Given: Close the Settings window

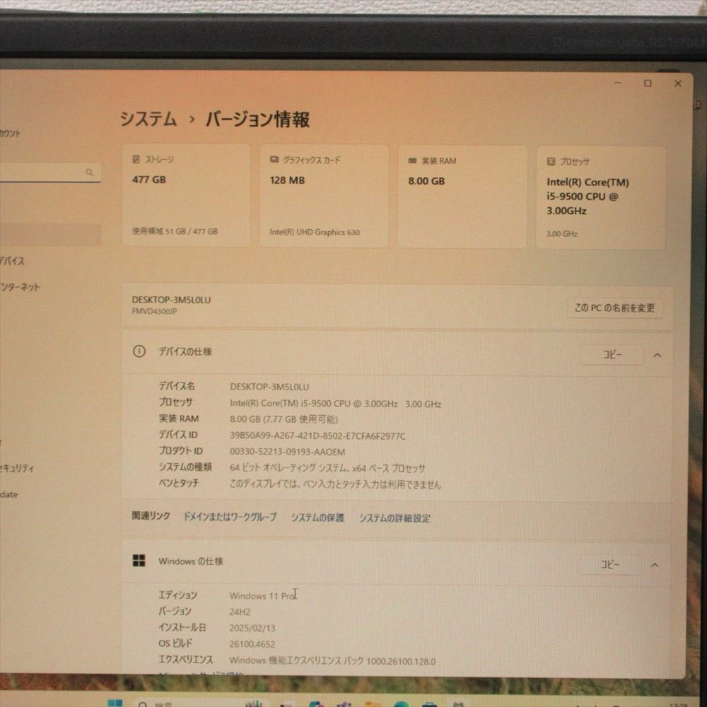Looking at the screenshot, I should (x=678, y=83).
